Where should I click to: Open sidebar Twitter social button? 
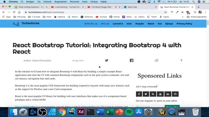coord(146,94)
